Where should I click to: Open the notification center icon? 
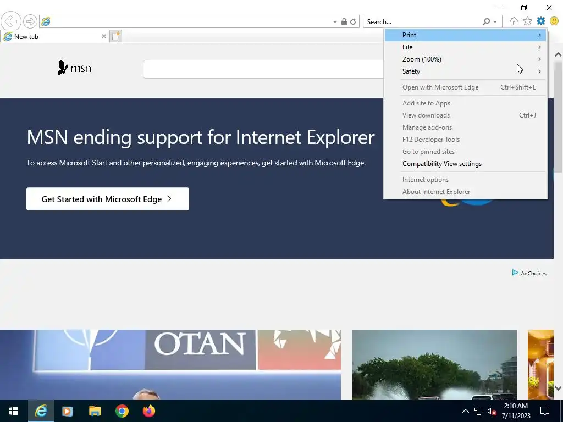(x=545, y=411)
